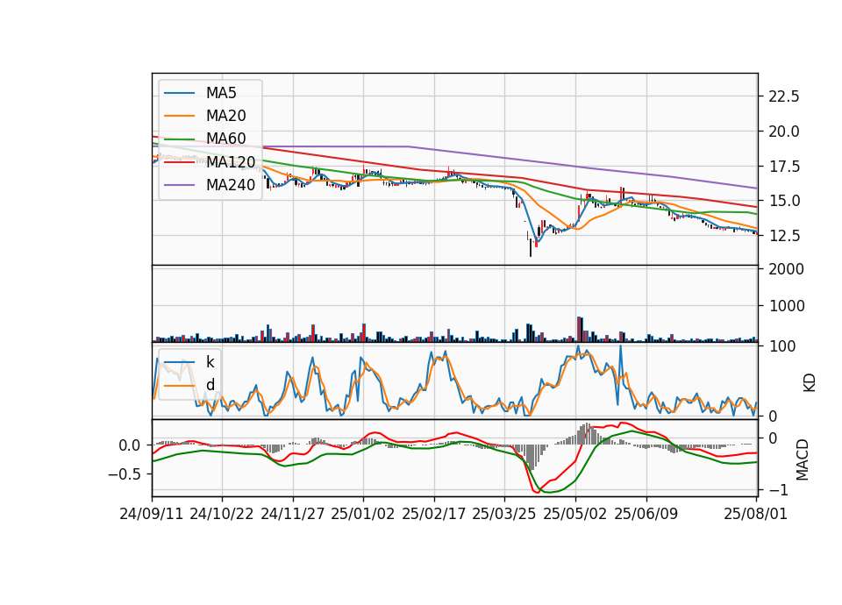The height and width of the screenshot is (605, 842).
Task: Click the tallest volume bar near 25/05/02
Action: click(x=579, y=330)
